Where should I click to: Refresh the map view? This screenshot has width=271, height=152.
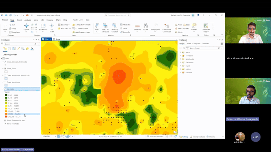pyautogui.click(x=175, y=136)
